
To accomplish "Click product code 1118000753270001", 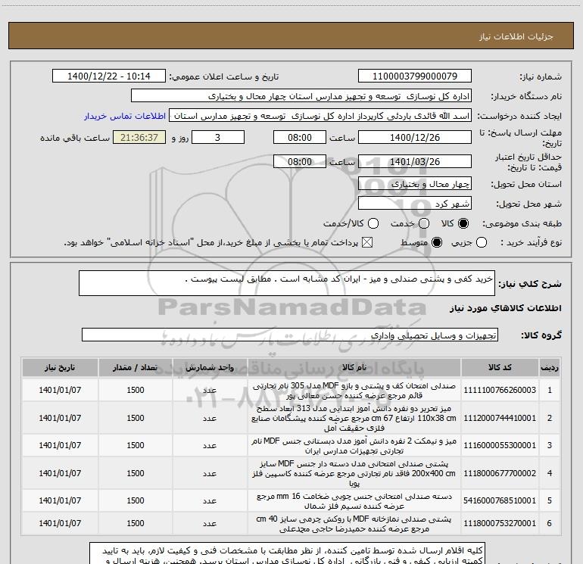I will pos(500,523).
